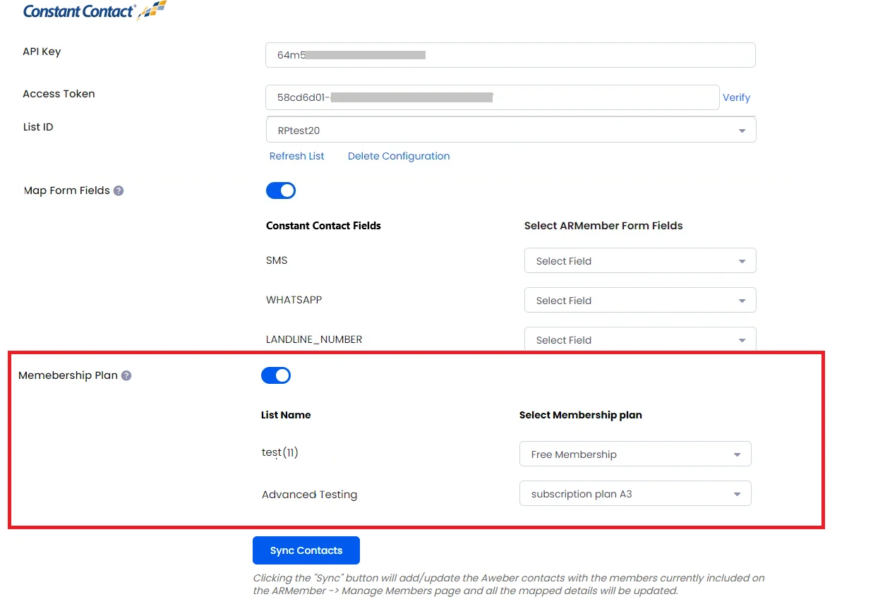Click the 'Map Form Fields' label
873x604 pixels.
[67, 191]
